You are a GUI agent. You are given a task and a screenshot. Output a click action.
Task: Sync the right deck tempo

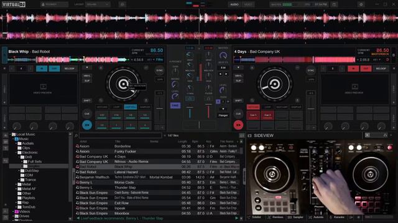[x=311, y=71]
